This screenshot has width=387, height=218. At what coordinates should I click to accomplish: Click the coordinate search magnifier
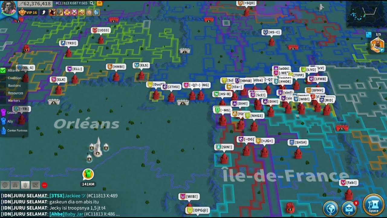click(92, 3)
